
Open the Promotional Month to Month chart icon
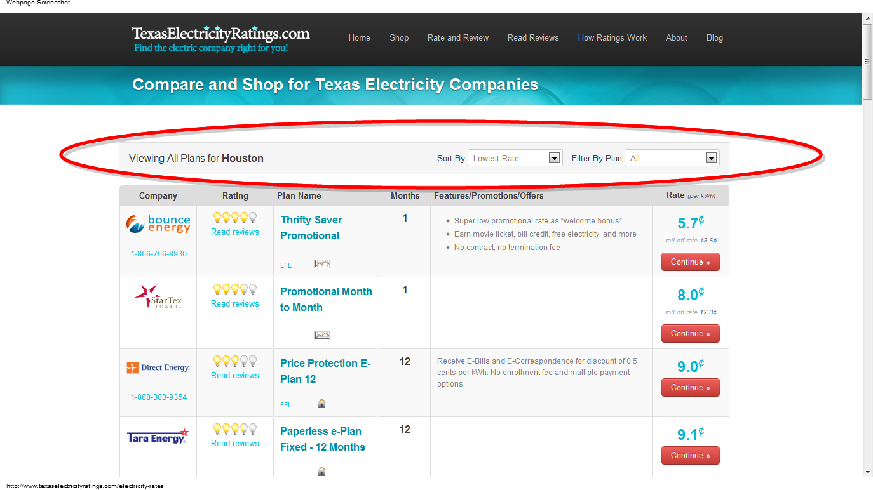pyautogui.click(x=322, y=335)
